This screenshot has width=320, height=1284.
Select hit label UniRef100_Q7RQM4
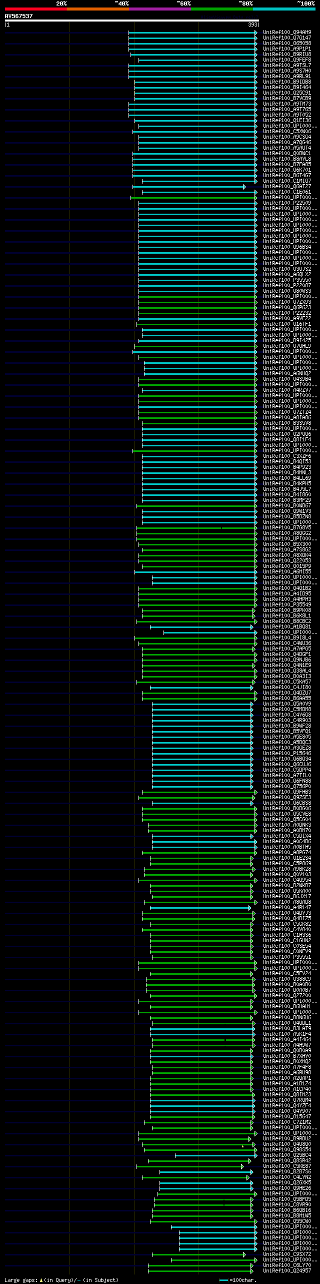pos(287,1100)
